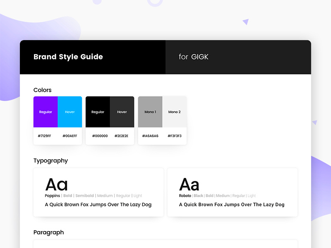Select the Paragraph section heading
Screen dimensions: 331x248
click(x=48, y=232)
